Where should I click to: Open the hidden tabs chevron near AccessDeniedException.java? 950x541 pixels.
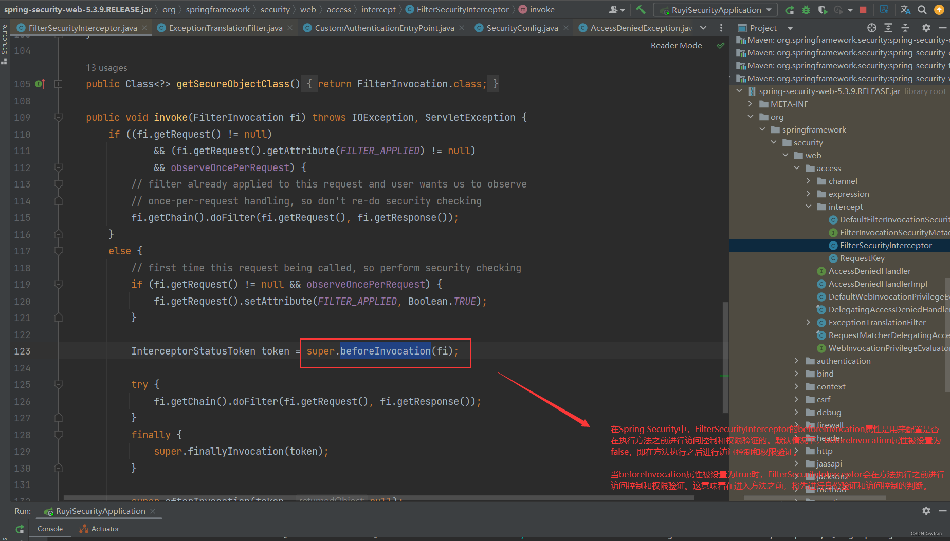(x=703, y=28)
